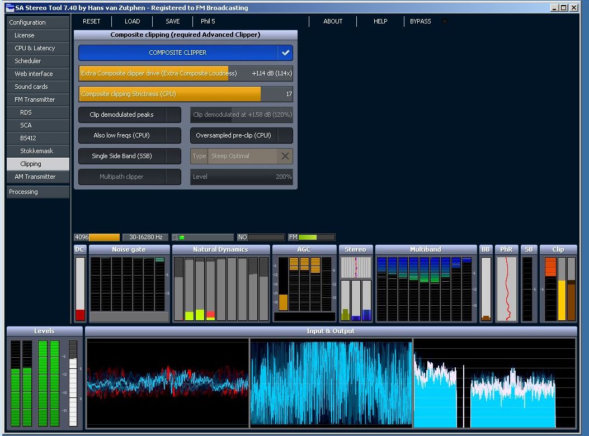Click the red-blue input waveform display

pos(168,383)
